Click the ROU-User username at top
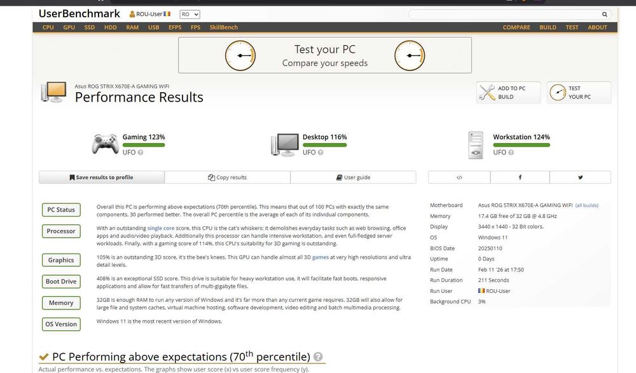 click(x=149, y=14)
